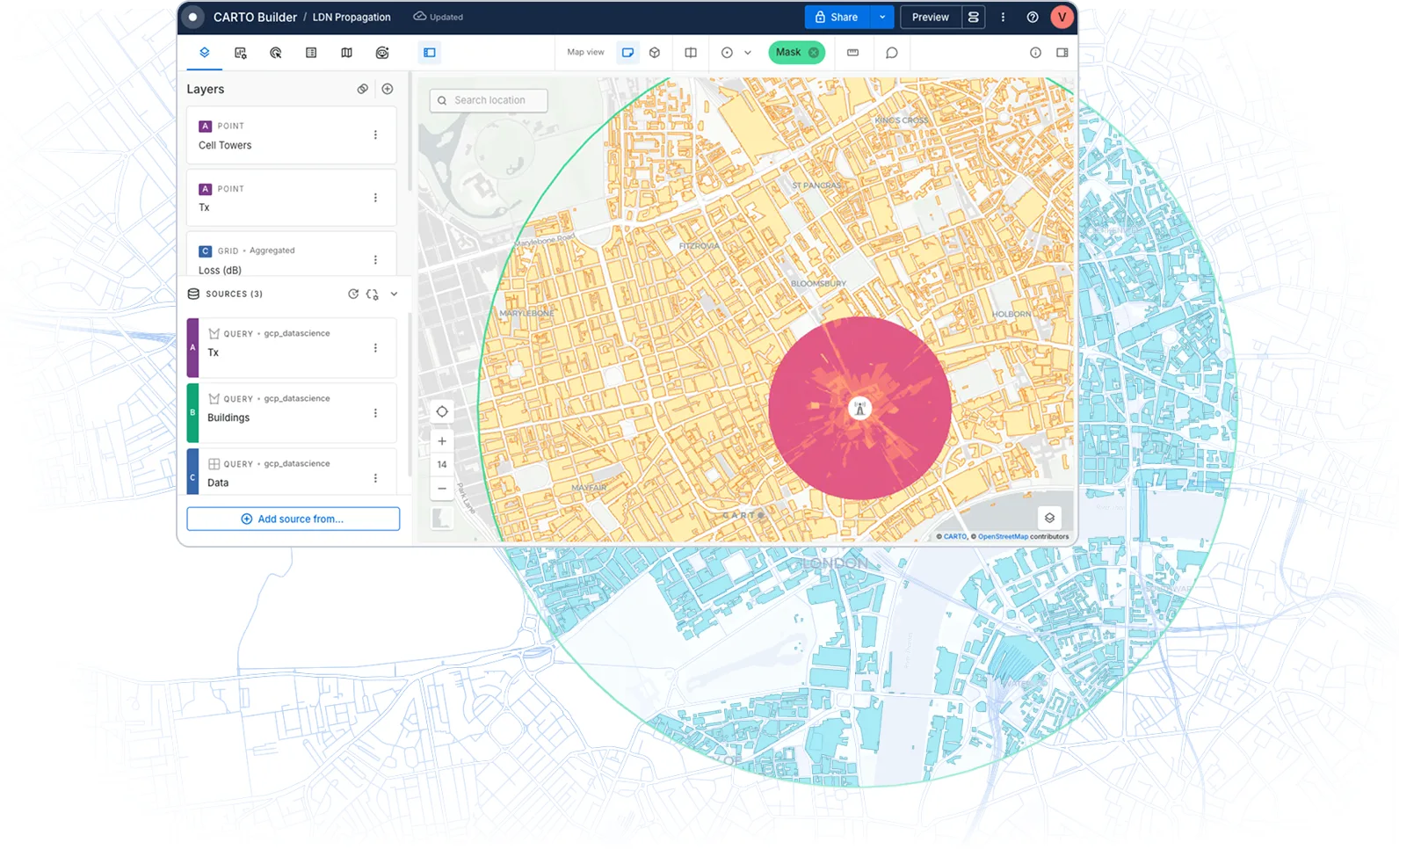The width and height of the screenshot is (1421, 864).
Task: Click the LDN Propagation map title
Action: click(352, 17)
